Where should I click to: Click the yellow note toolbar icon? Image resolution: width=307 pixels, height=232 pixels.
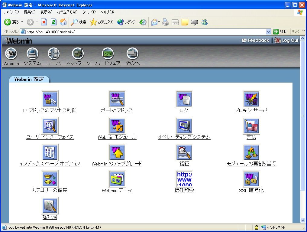tap(185, 22)
